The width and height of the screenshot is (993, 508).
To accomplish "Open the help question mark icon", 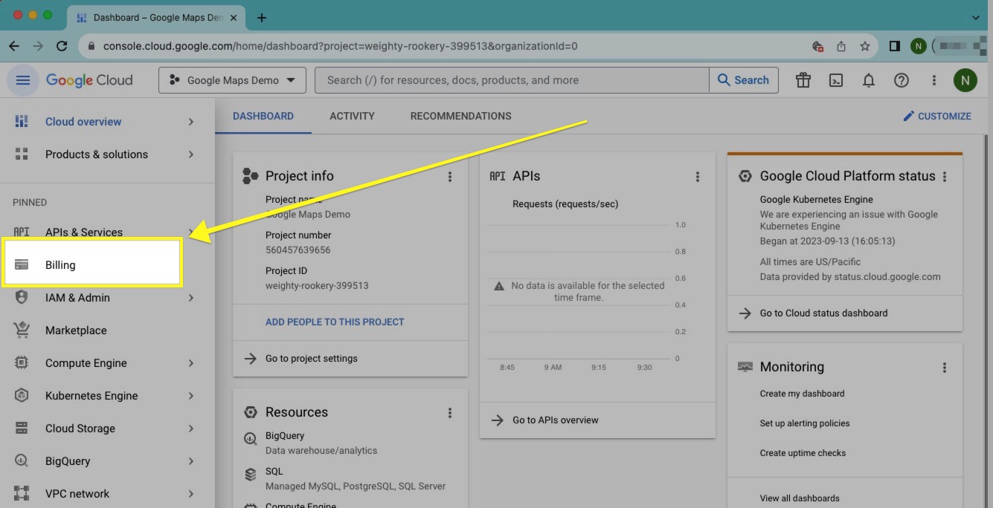I will tap(902, 80).
